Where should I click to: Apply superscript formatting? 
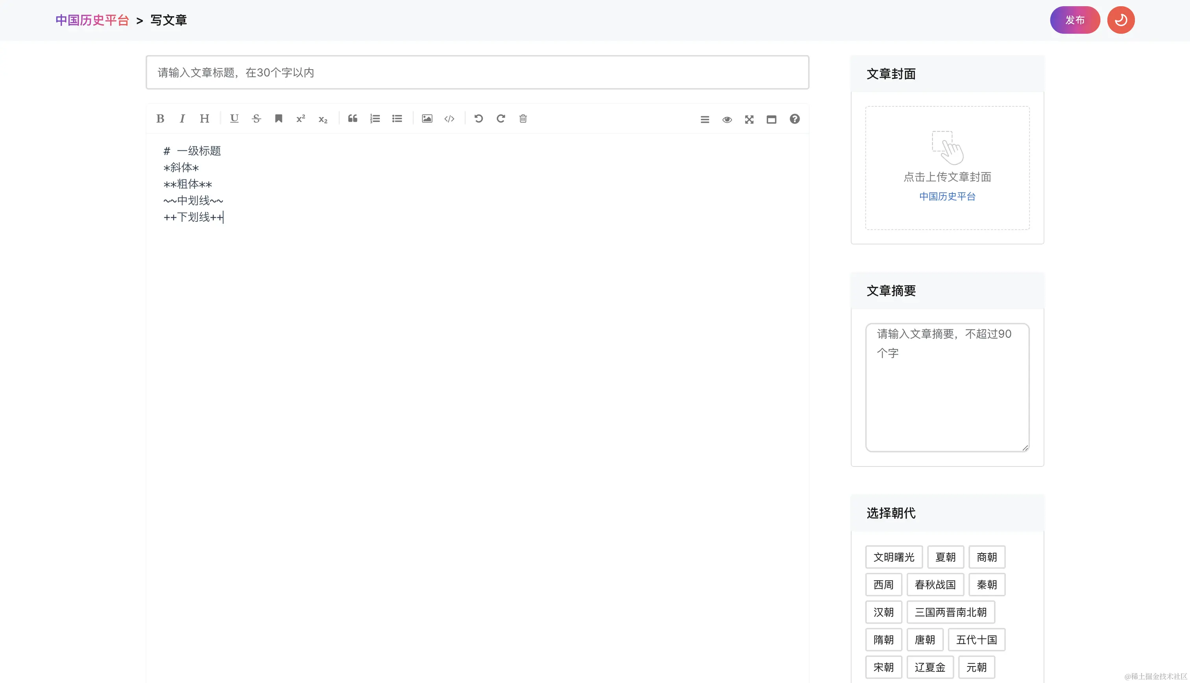[x=300, y=119]
